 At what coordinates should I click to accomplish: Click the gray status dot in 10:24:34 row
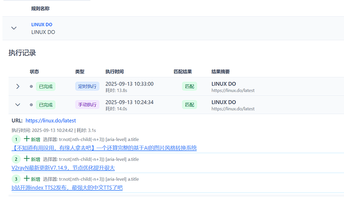[31, 105]
